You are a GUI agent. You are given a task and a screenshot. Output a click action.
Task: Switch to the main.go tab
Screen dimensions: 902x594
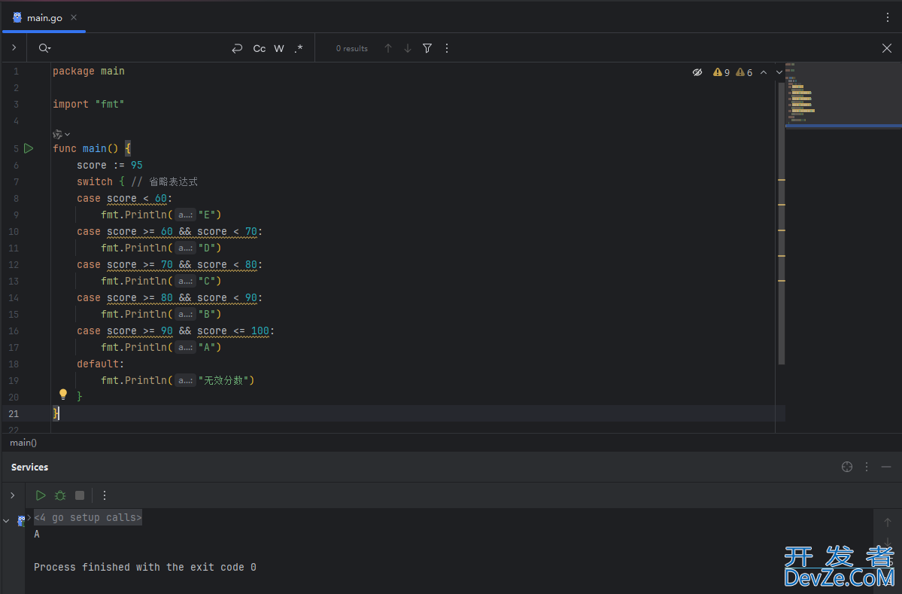coord(44,18)
